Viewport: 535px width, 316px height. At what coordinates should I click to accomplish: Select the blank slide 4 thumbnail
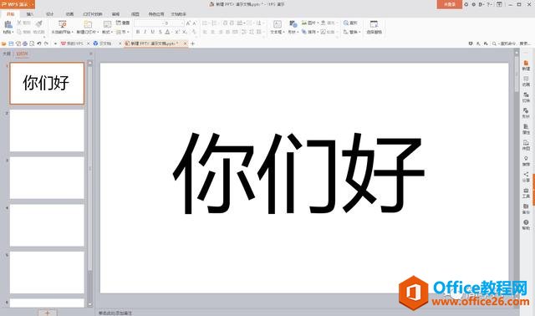point(47,225)
